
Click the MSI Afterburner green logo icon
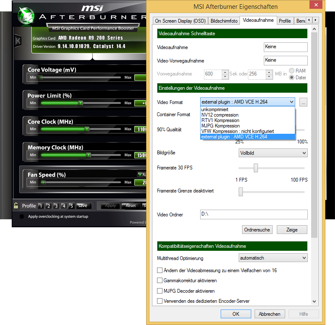click(26, 16)
